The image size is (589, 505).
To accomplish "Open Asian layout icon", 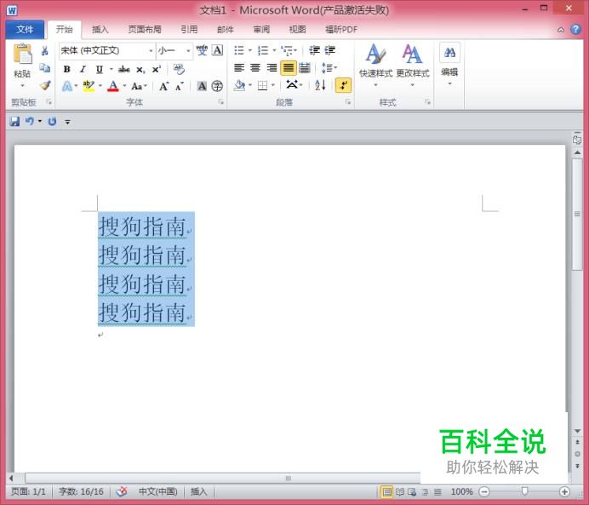I will pyautogui.click(x=294, y=85).
